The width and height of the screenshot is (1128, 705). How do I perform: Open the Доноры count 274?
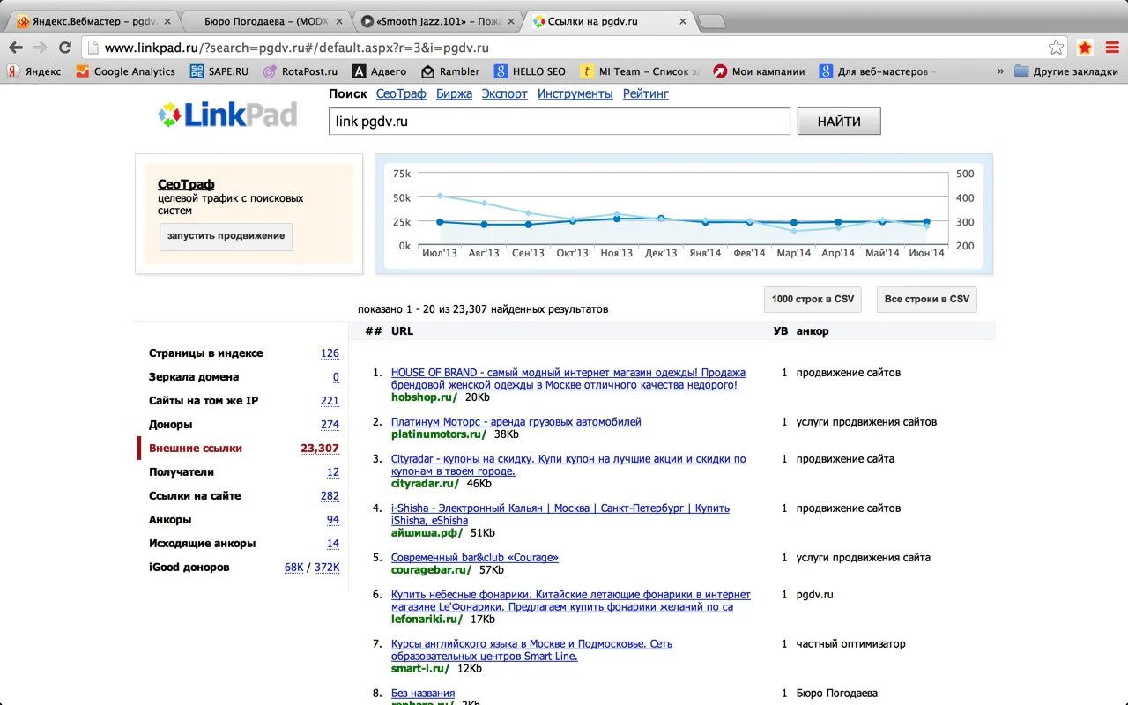330,425
